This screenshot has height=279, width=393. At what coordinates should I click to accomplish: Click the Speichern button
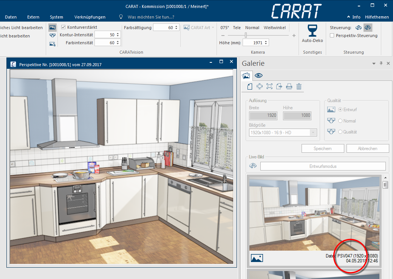[322, 149]
